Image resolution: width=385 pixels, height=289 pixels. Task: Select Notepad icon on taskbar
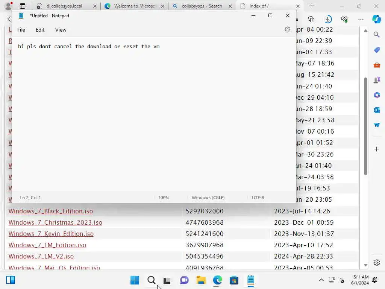click(251, 280)
